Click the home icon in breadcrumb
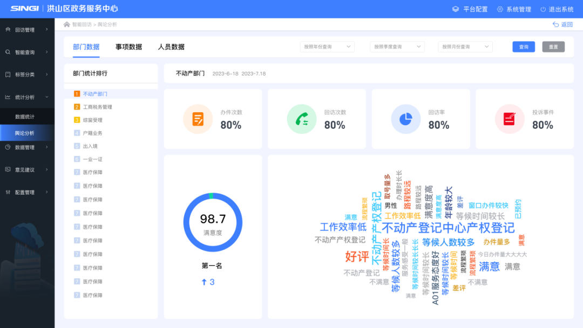Image resolution: width=583 pixels, height=328 pixels. 67,24
